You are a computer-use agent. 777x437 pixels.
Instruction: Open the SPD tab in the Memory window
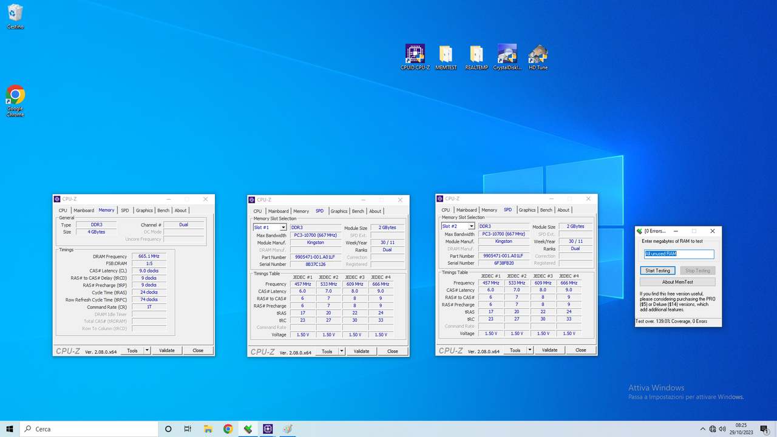tap(125, 211)
